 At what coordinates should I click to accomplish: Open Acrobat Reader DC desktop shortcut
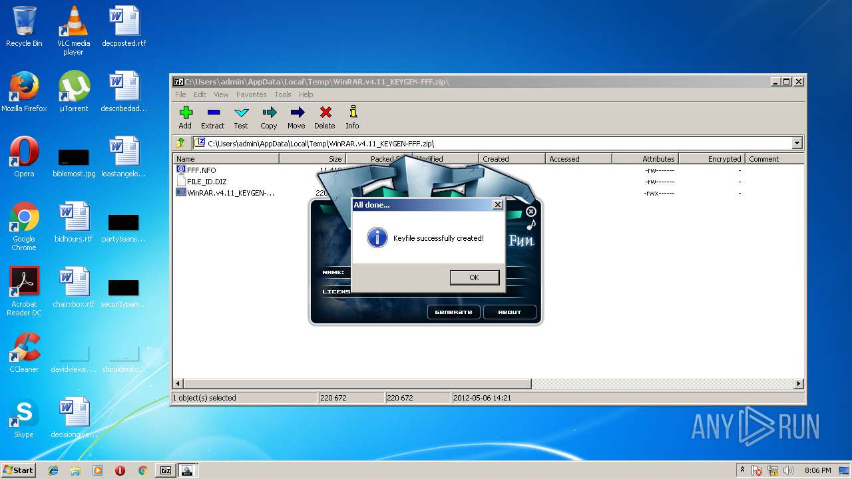point(24,292)
